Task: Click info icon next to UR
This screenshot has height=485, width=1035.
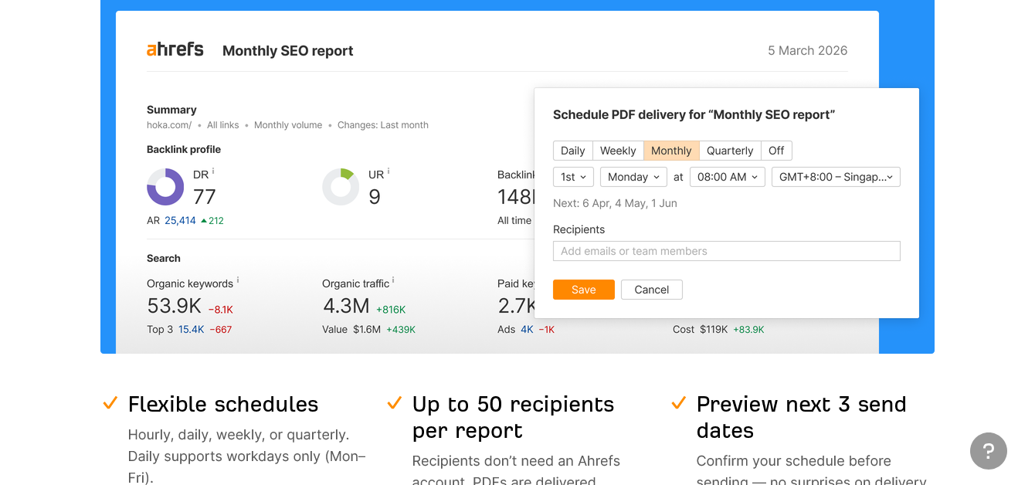Action: click(389, 171)
